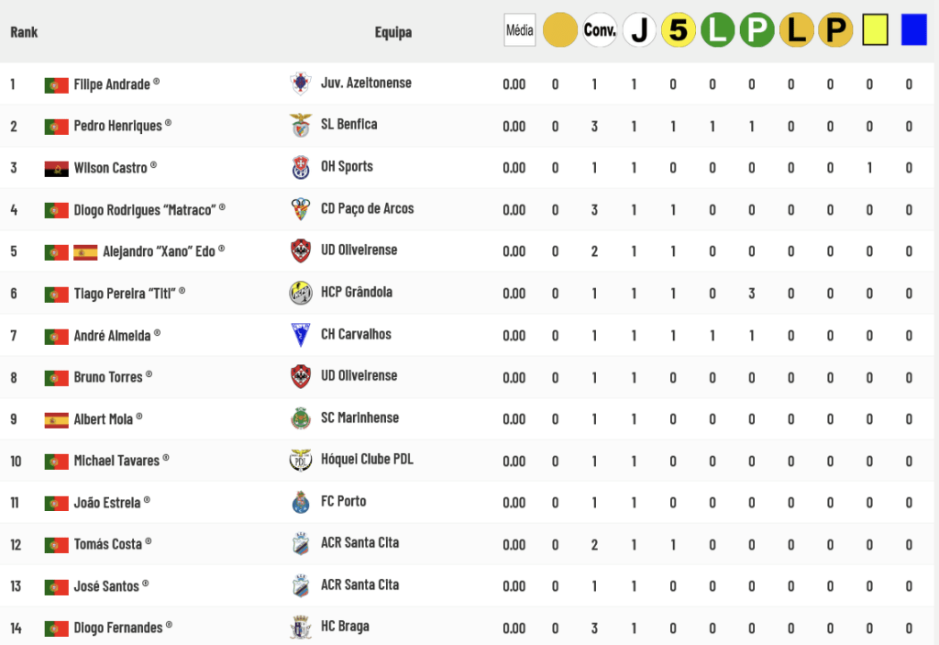This screenshot has width=939, height=645.
Task: Select the yellow card column swatch
Action: coord(875,30)
